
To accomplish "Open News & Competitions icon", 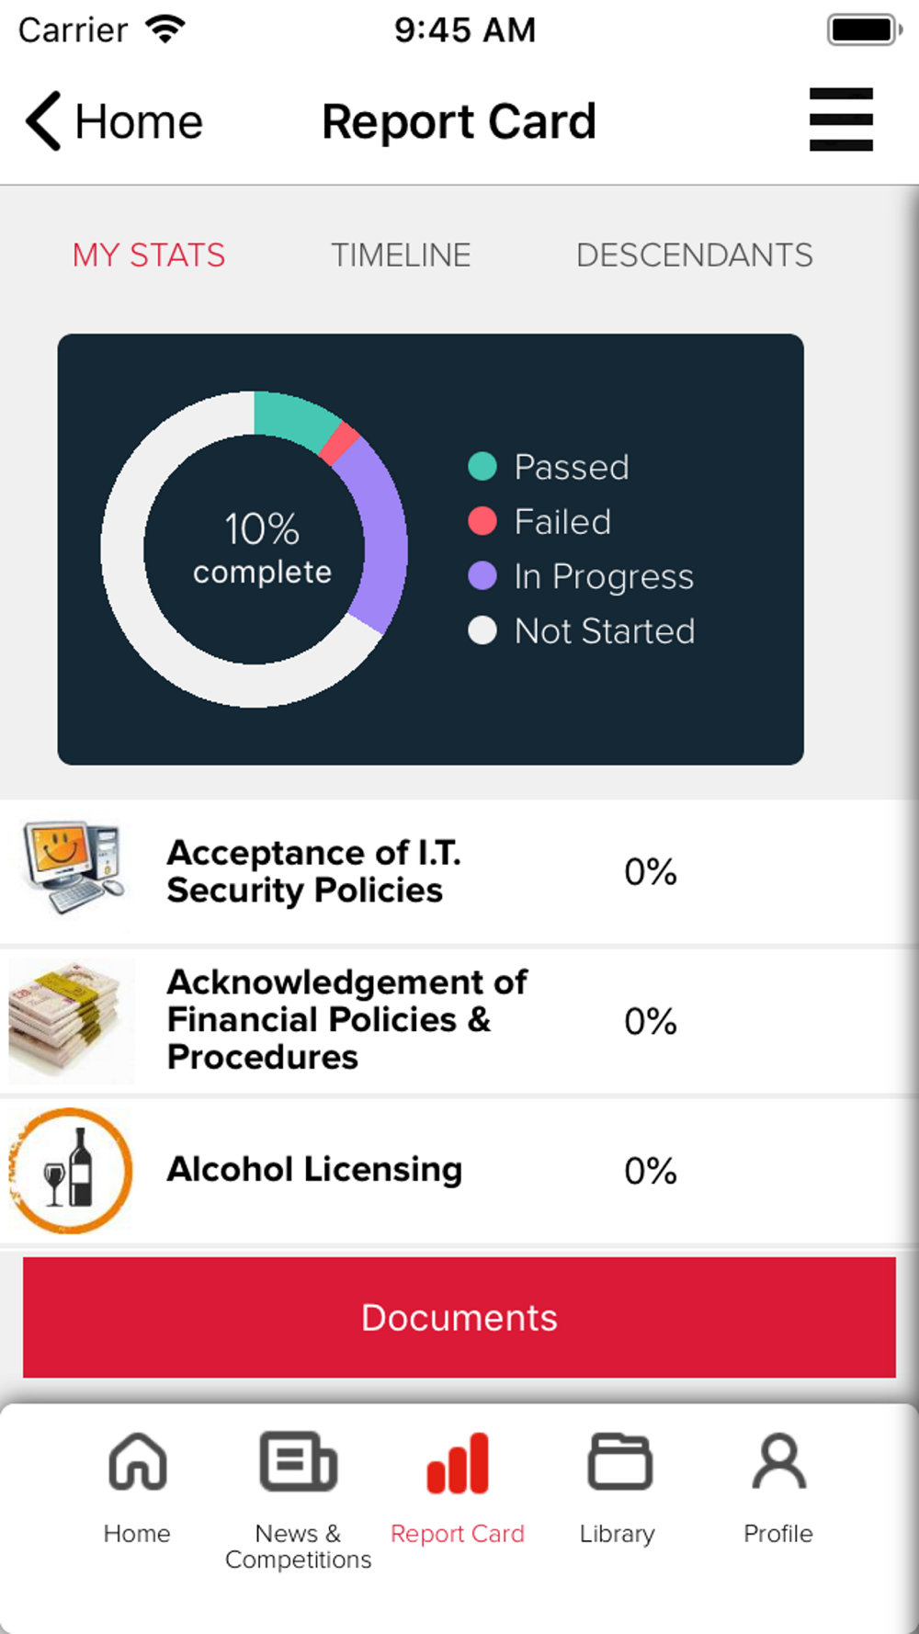I will coord(298,1461).
